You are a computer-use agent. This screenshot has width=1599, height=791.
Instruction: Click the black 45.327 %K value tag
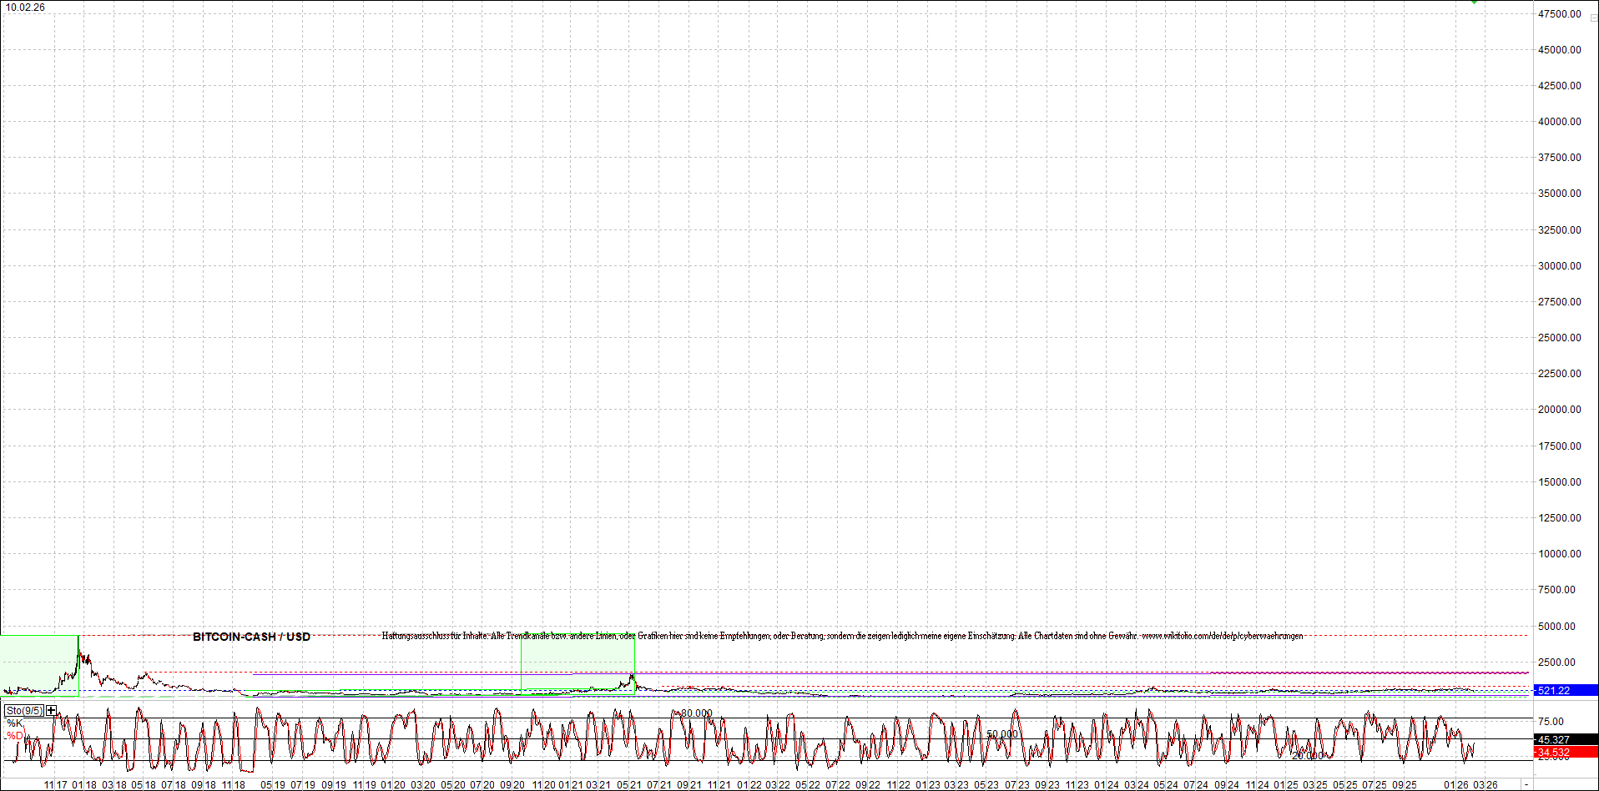tap(1565, 740)
